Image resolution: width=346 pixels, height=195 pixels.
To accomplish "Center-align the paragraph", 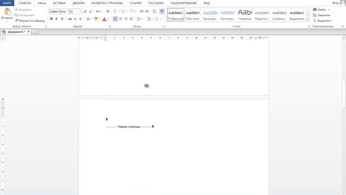I will (121, 19).
